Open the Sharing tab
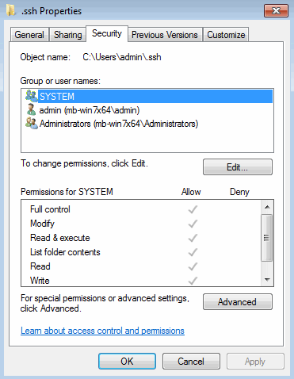Viewport: 294px width, 379px height. click(67, 35)
